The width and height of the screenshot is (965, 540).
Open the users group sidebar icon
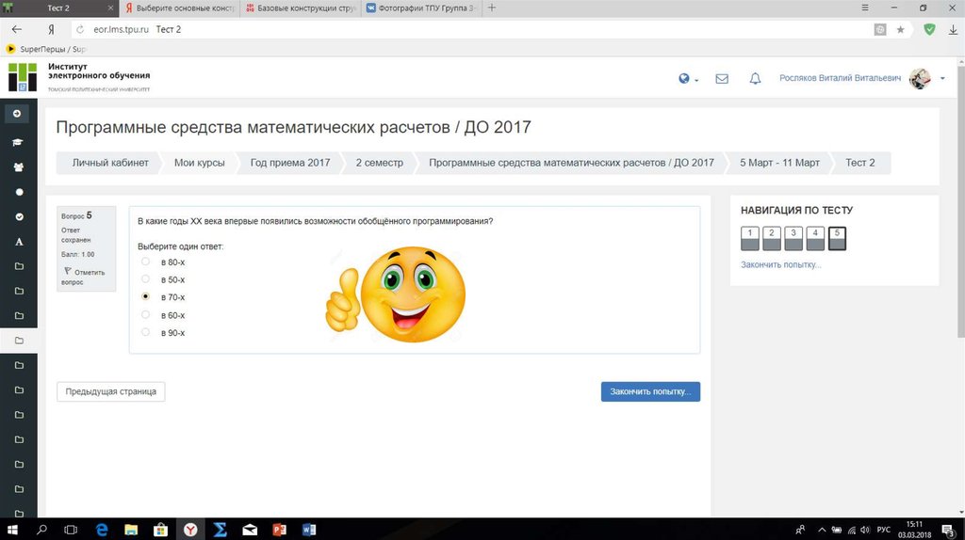(19, 167)
